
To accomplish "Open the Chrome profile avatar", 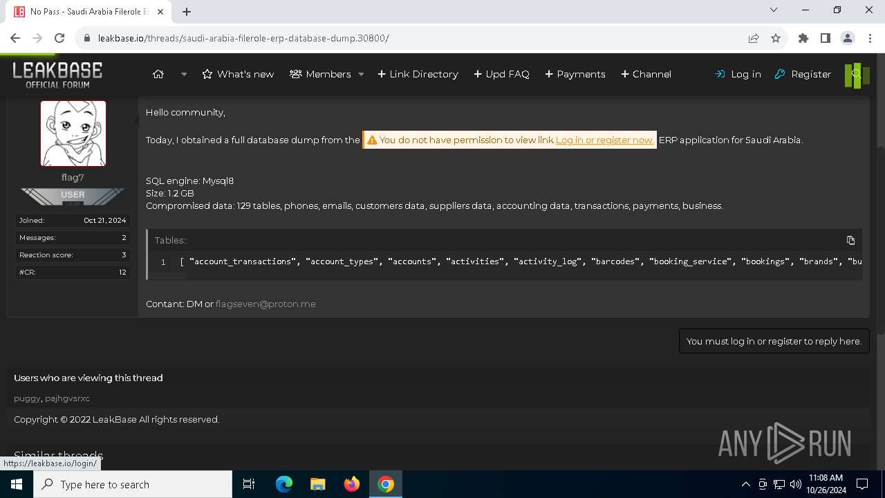I will coord(848,38).
